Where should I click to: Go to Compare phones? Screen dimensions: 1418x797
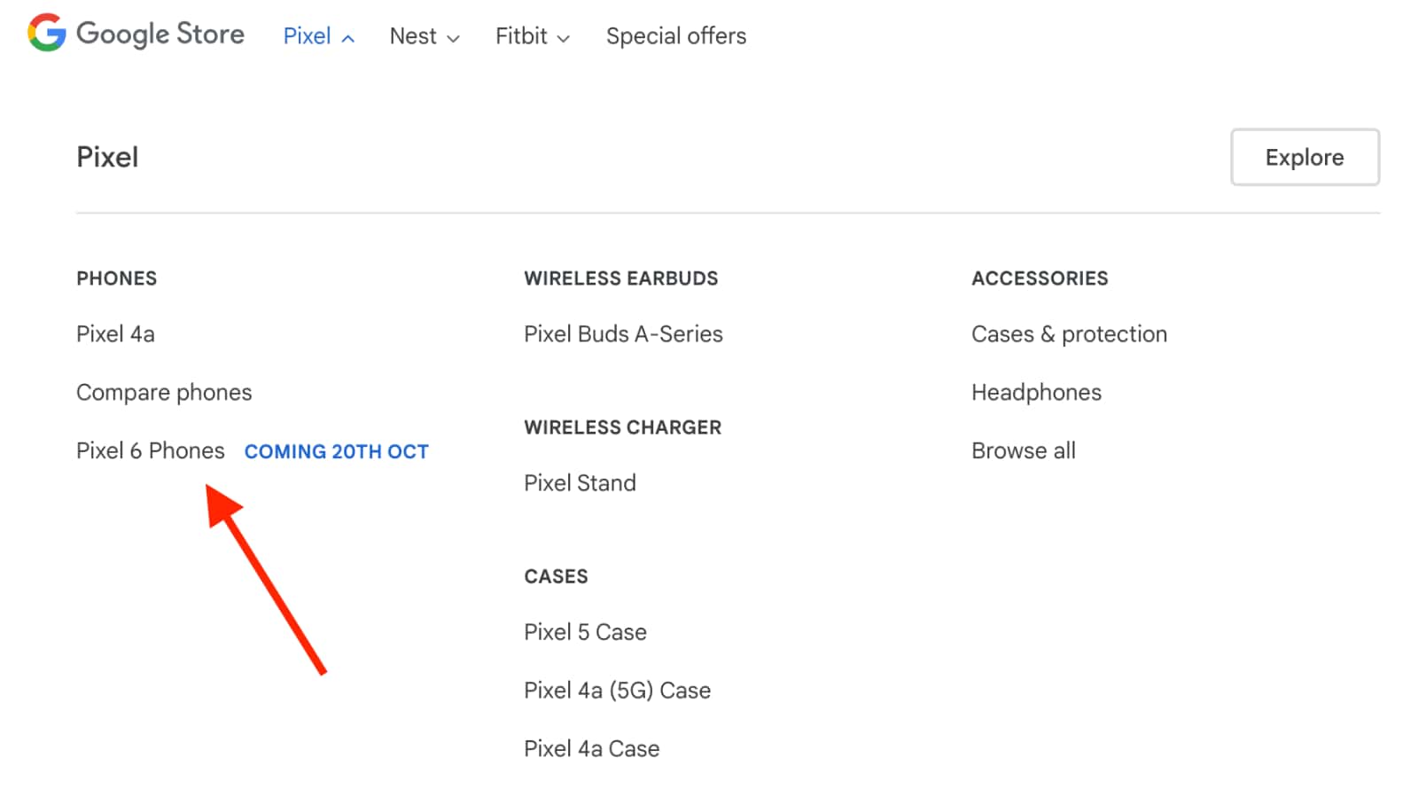pos(164,393)
